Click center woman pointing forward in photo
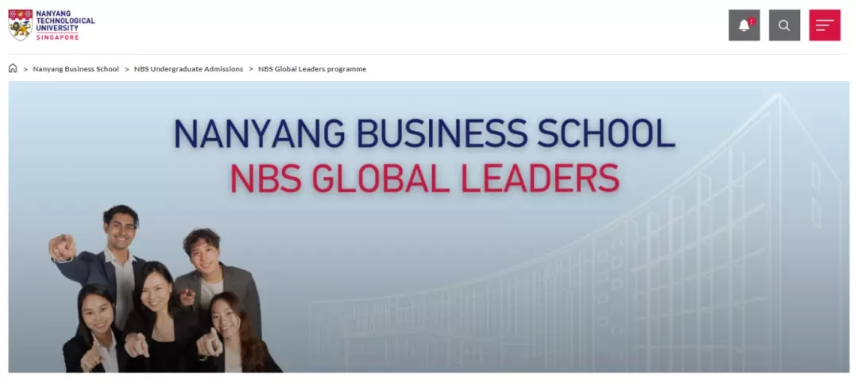 coord(156,317)
